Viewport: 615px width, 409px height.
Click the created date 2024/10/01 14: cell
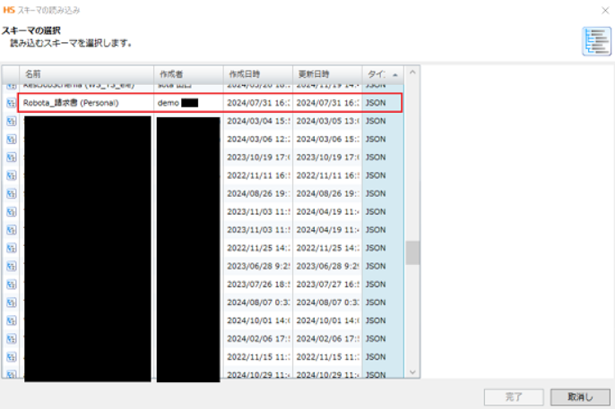[x=258, y=321]
